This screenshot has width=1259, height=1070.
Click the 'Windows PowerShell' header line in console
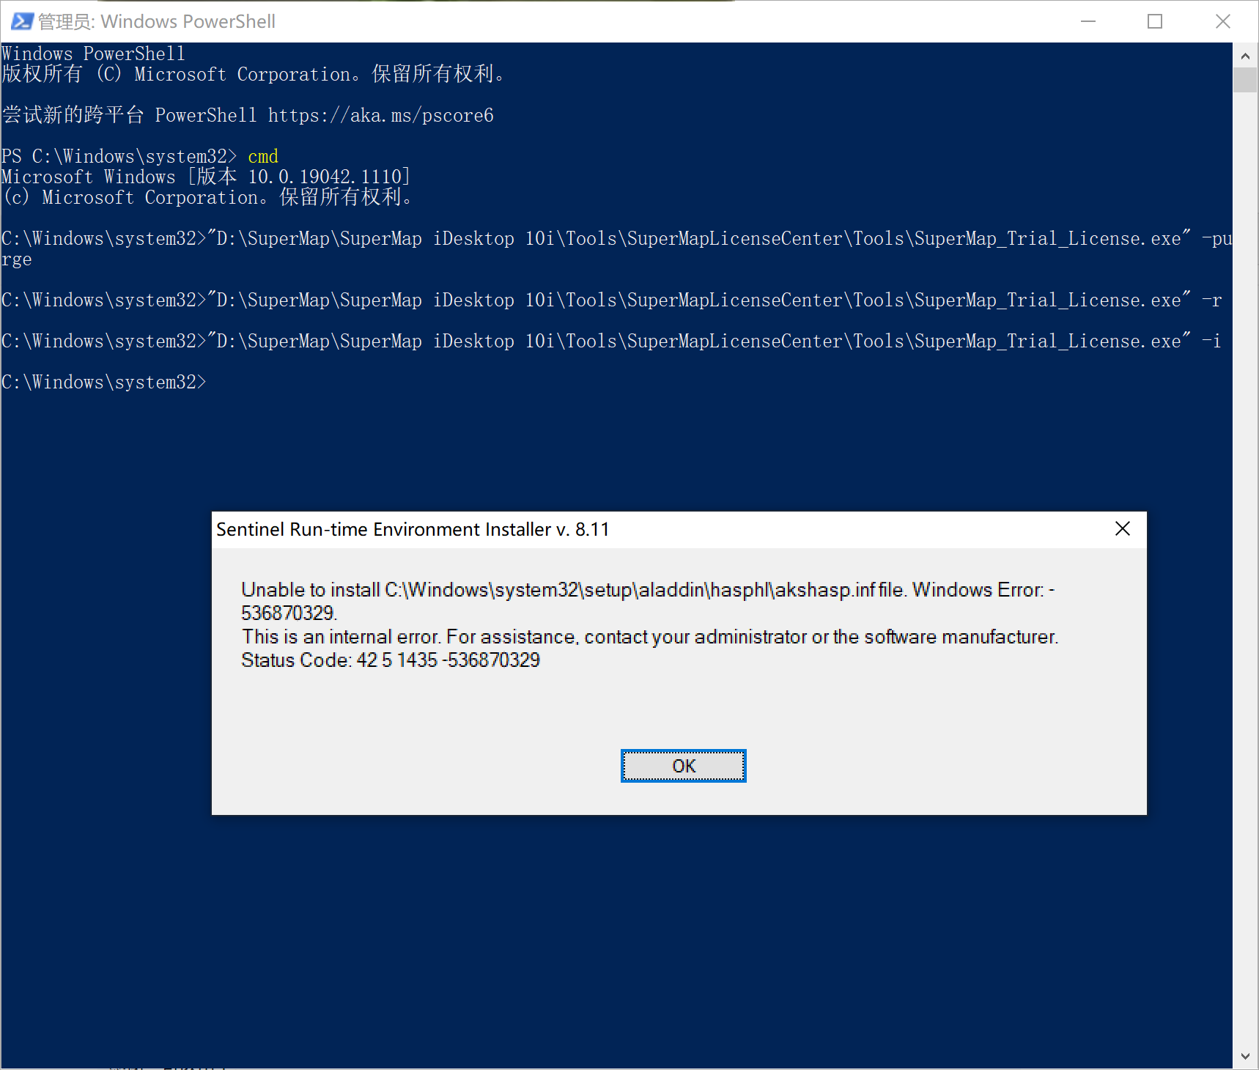point(93,53)
